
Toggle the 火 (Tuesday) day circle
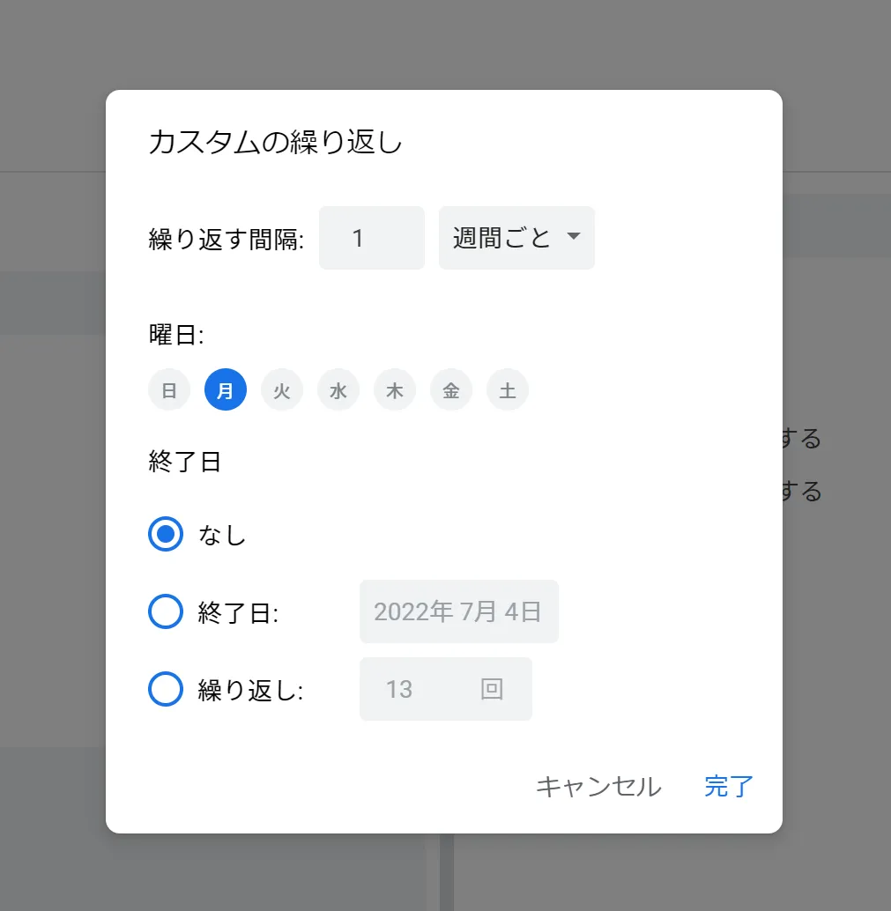pyautogui.click(x=282, y=389)
